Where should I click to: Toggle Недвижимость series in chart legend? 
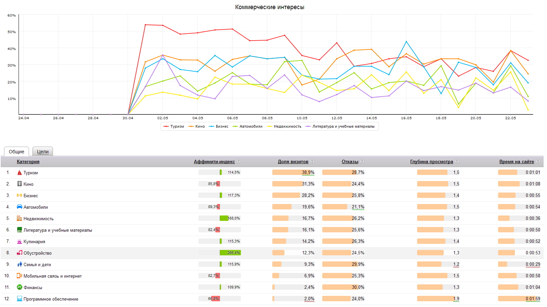284,126
